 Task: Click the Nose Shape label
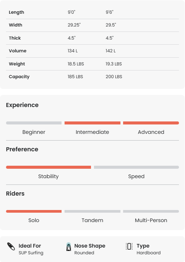pos(90,246)
